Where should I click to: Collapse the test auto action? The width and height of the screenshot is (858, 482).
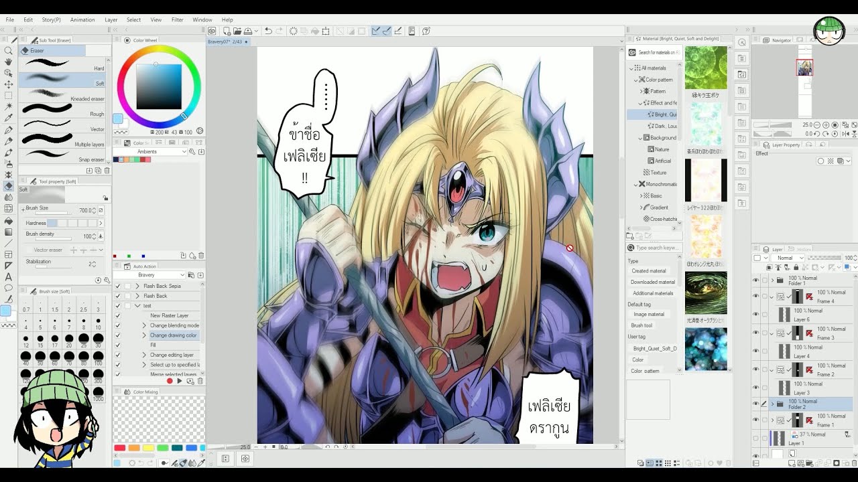(138, 306)
